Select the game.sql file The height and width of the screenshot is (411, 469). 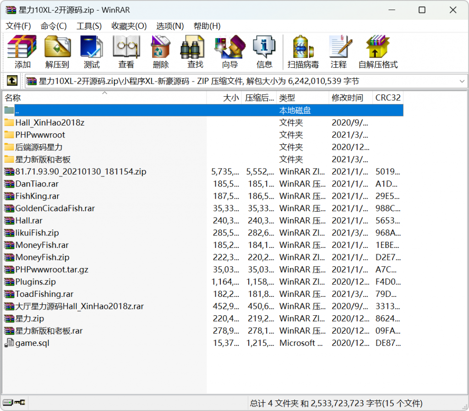(x=32, y=343)
